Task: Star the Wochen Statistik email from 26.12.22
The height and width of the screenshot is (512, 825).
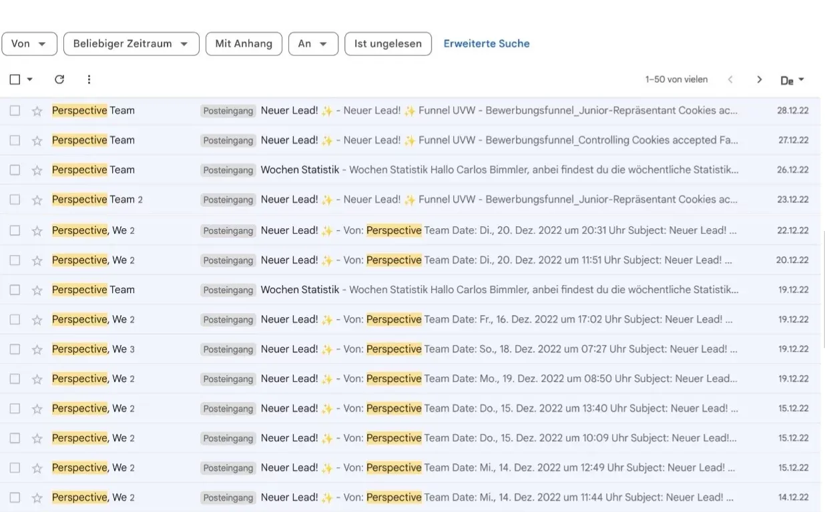Action: pos(37,170)
